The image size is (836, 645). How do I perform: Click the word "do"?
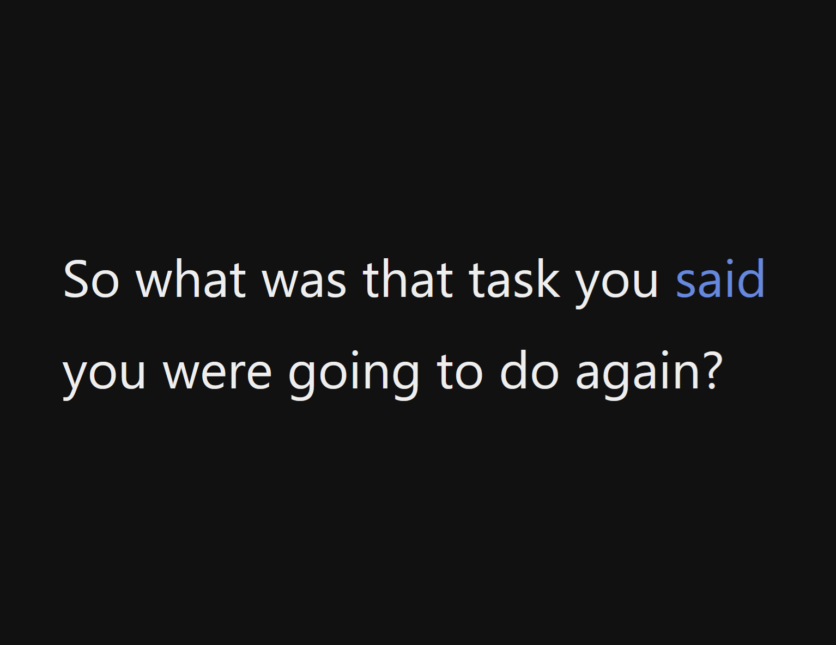tap(529, 370)
